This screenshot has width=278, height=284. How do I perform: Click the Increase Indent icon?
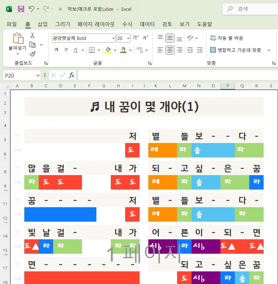click(200, 50)
